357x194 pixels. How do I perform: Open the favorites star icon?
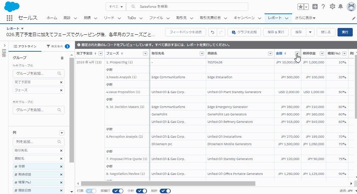point(301,7)
